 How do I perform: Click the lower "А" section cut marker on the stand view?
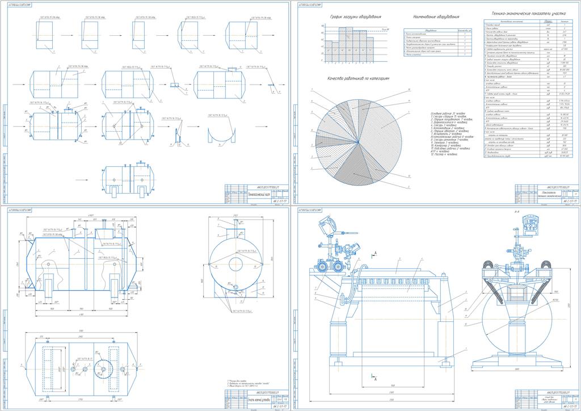pyautogui.click(x=376, y=378)
